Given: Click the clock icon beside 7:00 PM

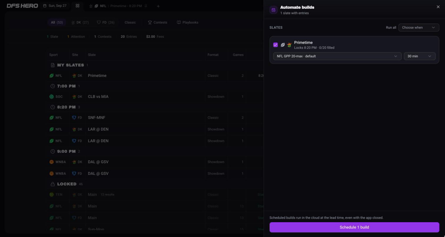Looking at the screenshot, I should point(53,86).
